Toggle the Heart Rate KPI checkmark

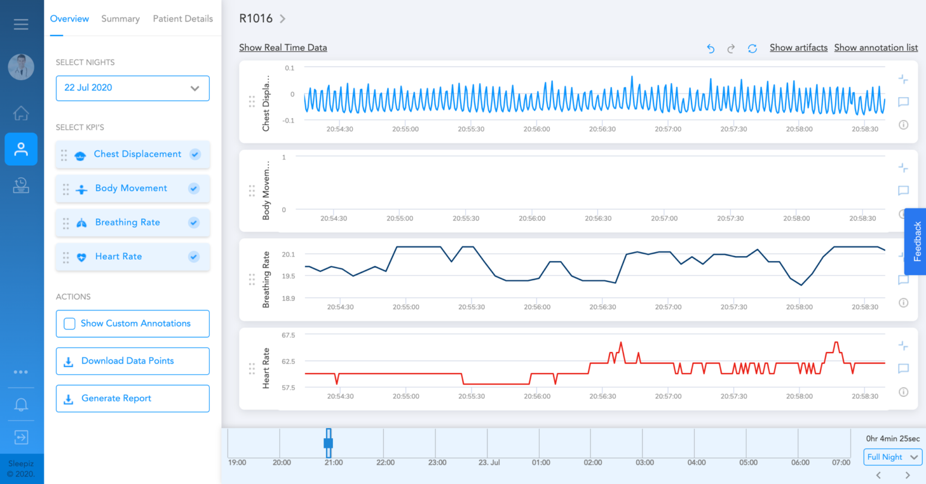coord(194,257)
